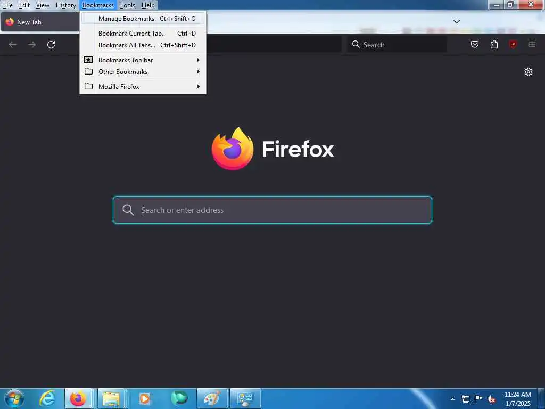Open the Extensions puzzle icon

pos(494,44)
